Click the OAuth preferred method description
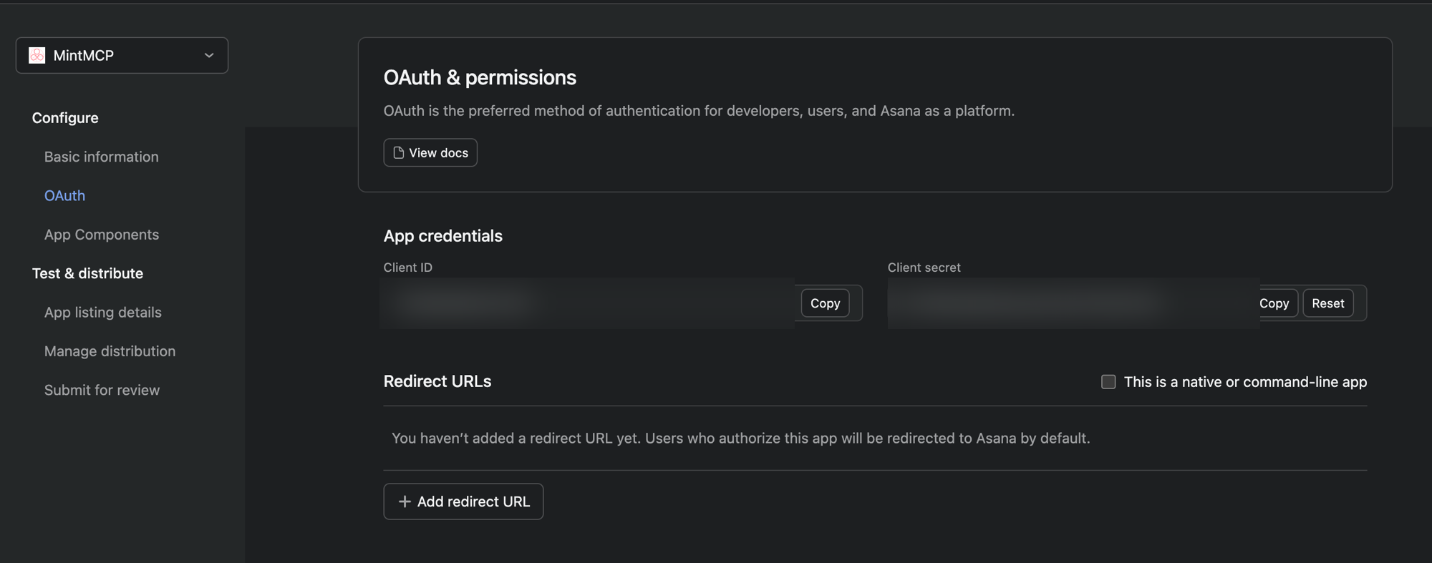Screen dimensions: 1432x563 tap(699, 111)
